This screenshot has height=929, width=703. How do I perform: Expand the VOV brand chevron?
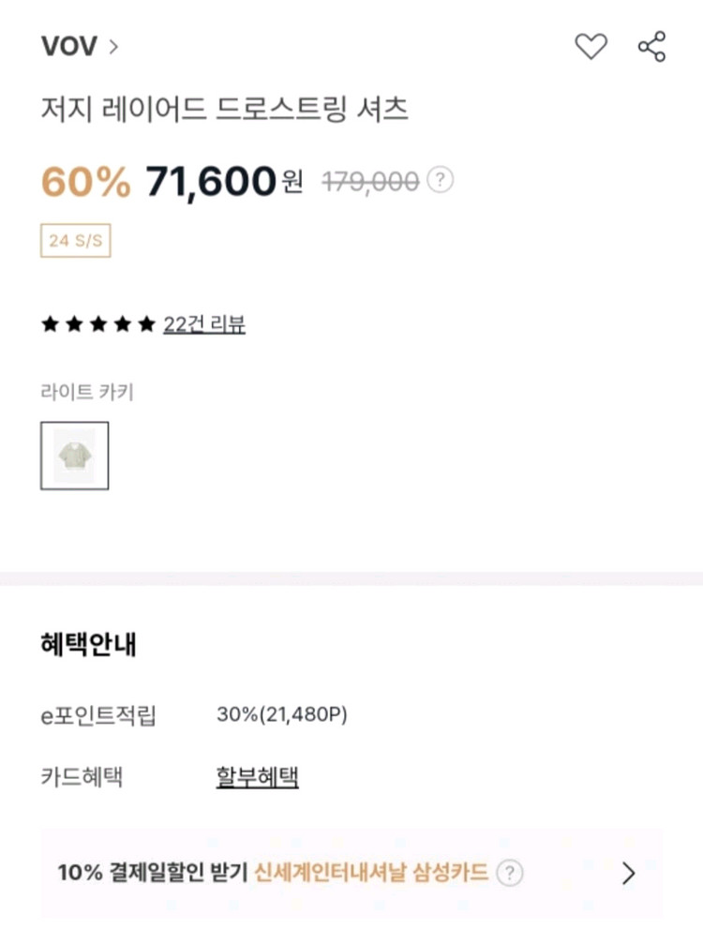click(114, 46)
